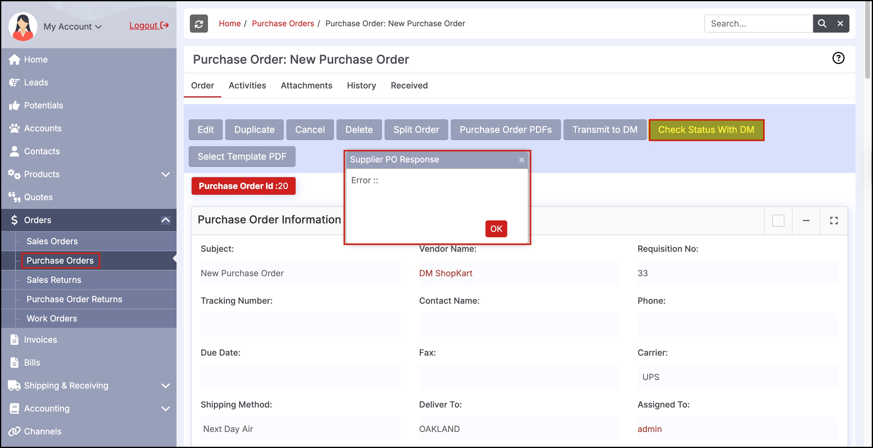Click the refresh icon beside breadcrumbs

[199, 24]
